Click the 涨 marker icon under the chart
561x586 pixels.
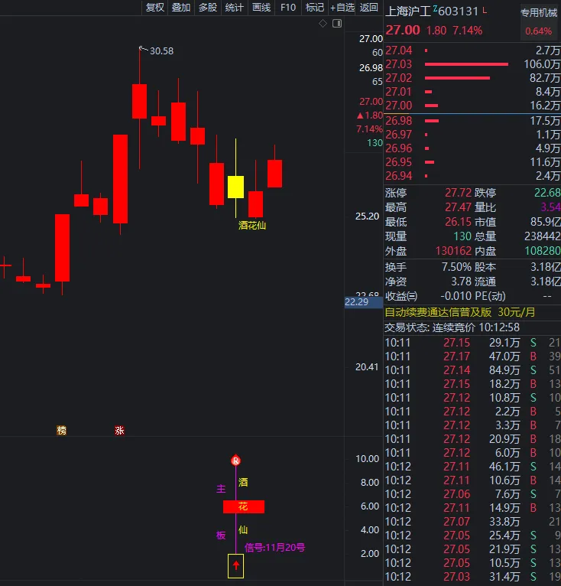pos(119,431)
